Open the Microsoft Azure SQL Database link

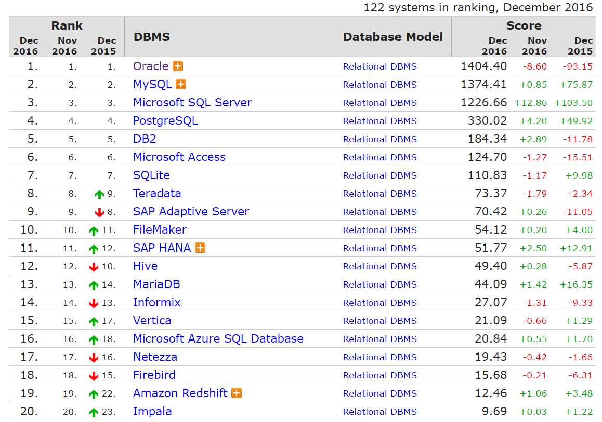(218, 339)
